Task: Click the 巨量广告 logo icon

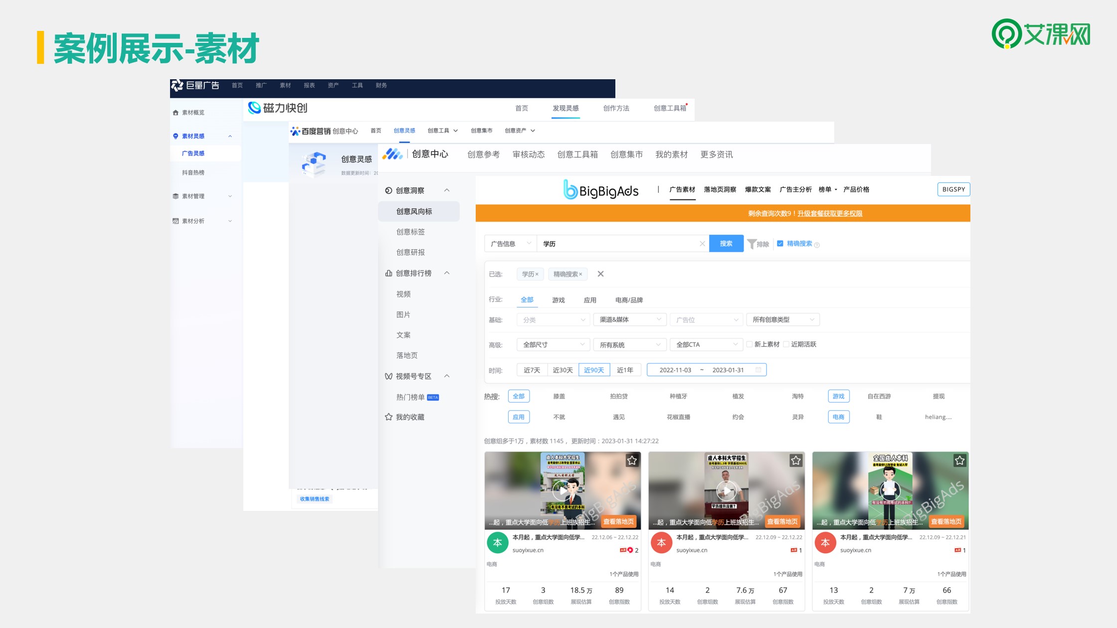Action: (x=177, y=86)
